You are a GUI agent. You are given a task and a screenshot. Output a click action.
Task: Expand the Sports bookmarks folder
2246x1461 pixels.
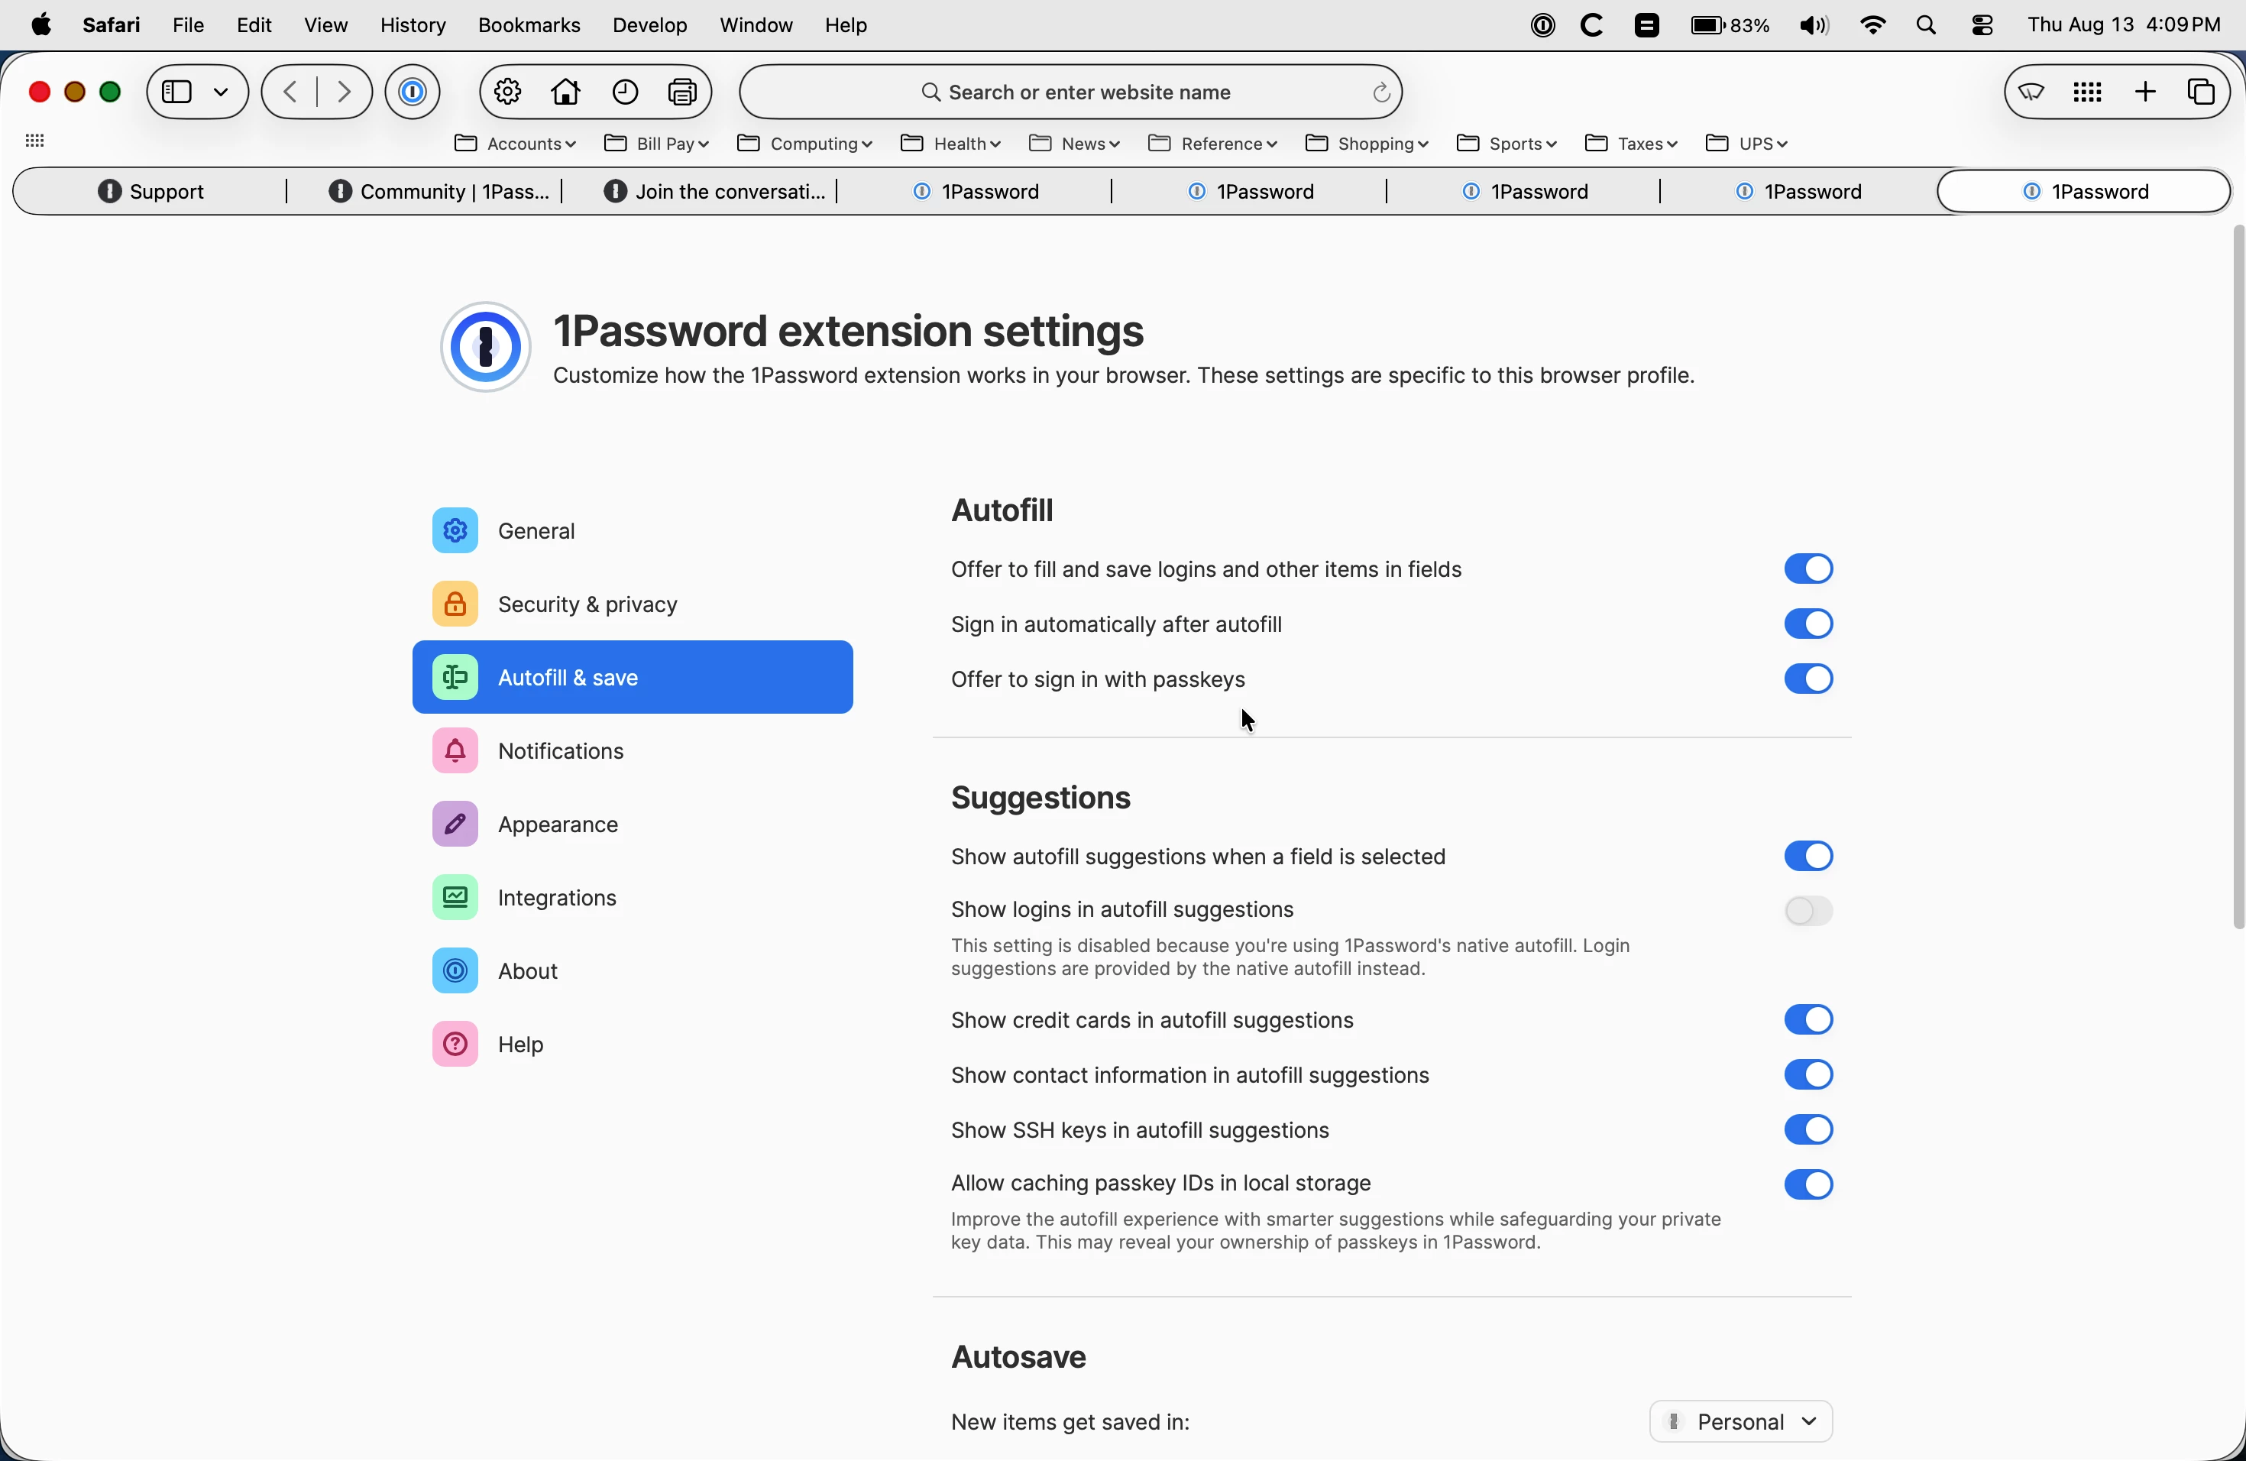pos(1507,144)
